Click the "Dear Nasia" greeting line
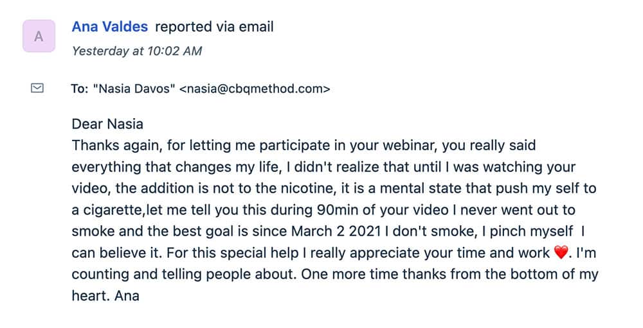This screenshot has width=643, height=328. pos(107,124)
